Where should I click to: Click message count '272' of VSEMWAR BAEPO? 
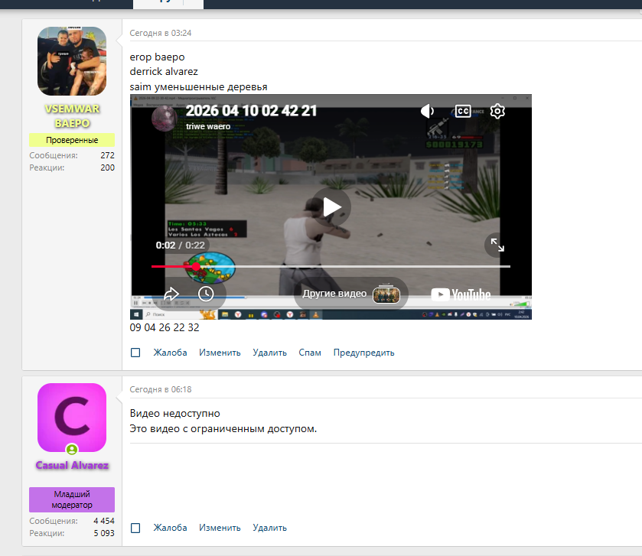pyautogui.click(x=107, y=155)
